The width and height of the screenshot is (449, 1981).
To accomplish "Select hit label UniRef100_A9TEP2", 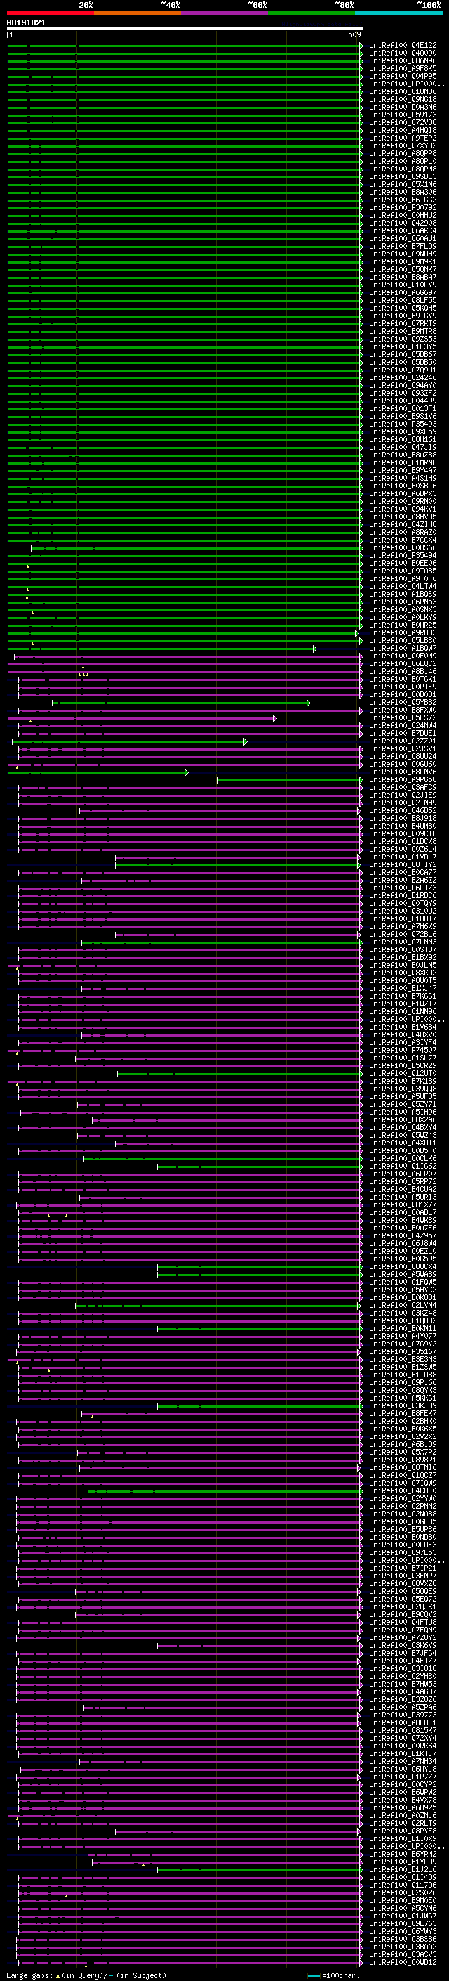I will [x=403, y=138].
